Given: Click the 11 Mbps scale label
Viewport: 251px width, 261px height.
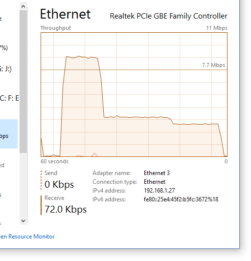Looking at the screenshot, I should point(217,28).
